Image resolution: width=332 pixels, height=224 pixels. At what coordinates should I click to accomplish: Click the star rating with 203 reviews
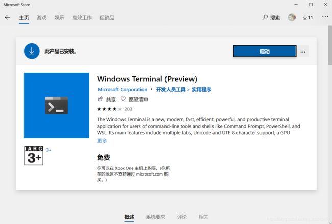pos(114,109)
